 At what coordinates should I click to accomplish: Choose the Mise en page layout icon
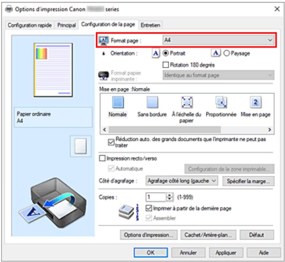click(256, 102)
